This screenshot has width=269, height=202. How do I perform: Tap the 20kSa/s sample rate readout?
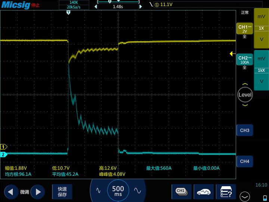pyautogui.click(x=74, y=7)
